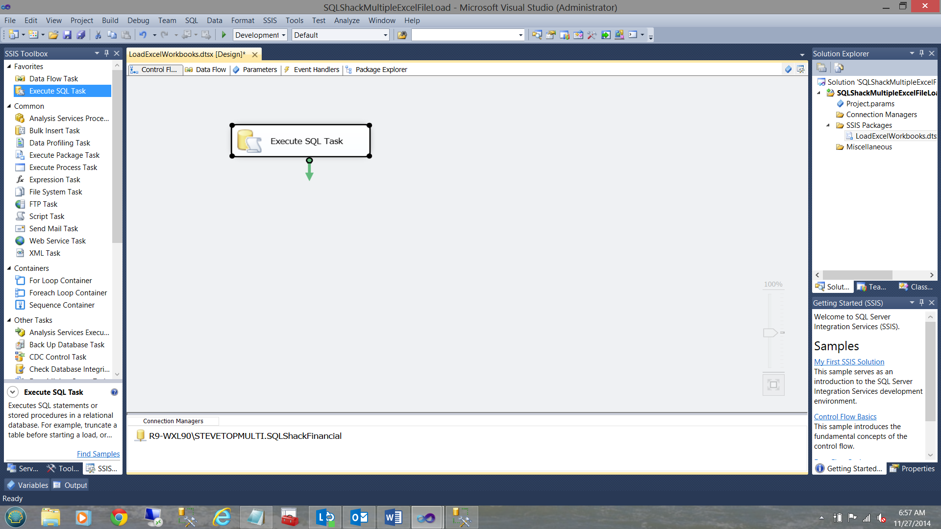This screenshot has height=529, width=941.
Task: Click the design surface zoom slider handle
Action: [770, 333]
